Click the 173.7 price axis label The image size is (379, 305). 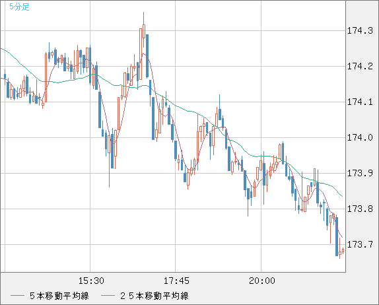(360, 244)
